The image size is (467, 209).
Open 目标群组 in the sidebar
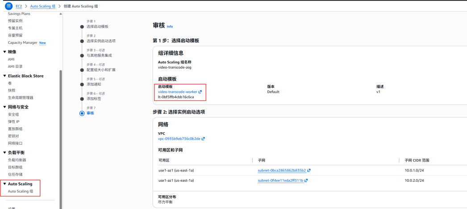click(15, 167)
